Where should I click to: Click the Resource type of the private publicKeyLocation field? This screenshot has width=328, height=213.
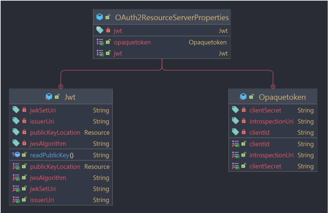(97, 132)
